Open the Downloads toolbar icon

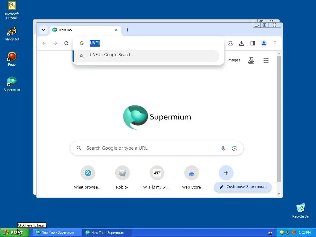coord(242,43)
